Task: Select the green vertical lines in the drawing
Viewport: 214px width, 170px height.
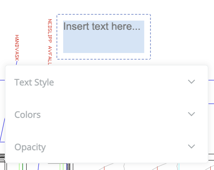Action: point(21,167)
